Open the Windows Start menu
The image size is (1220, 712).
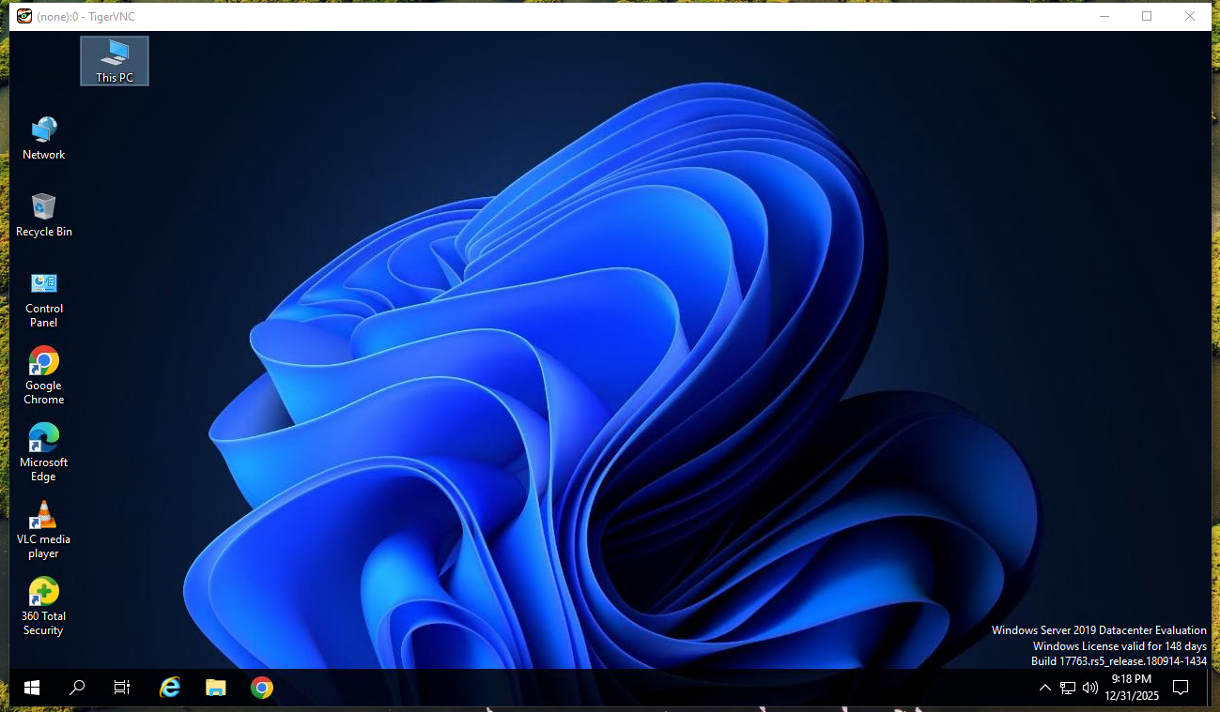pyautogui.click(x=32, y=688)
